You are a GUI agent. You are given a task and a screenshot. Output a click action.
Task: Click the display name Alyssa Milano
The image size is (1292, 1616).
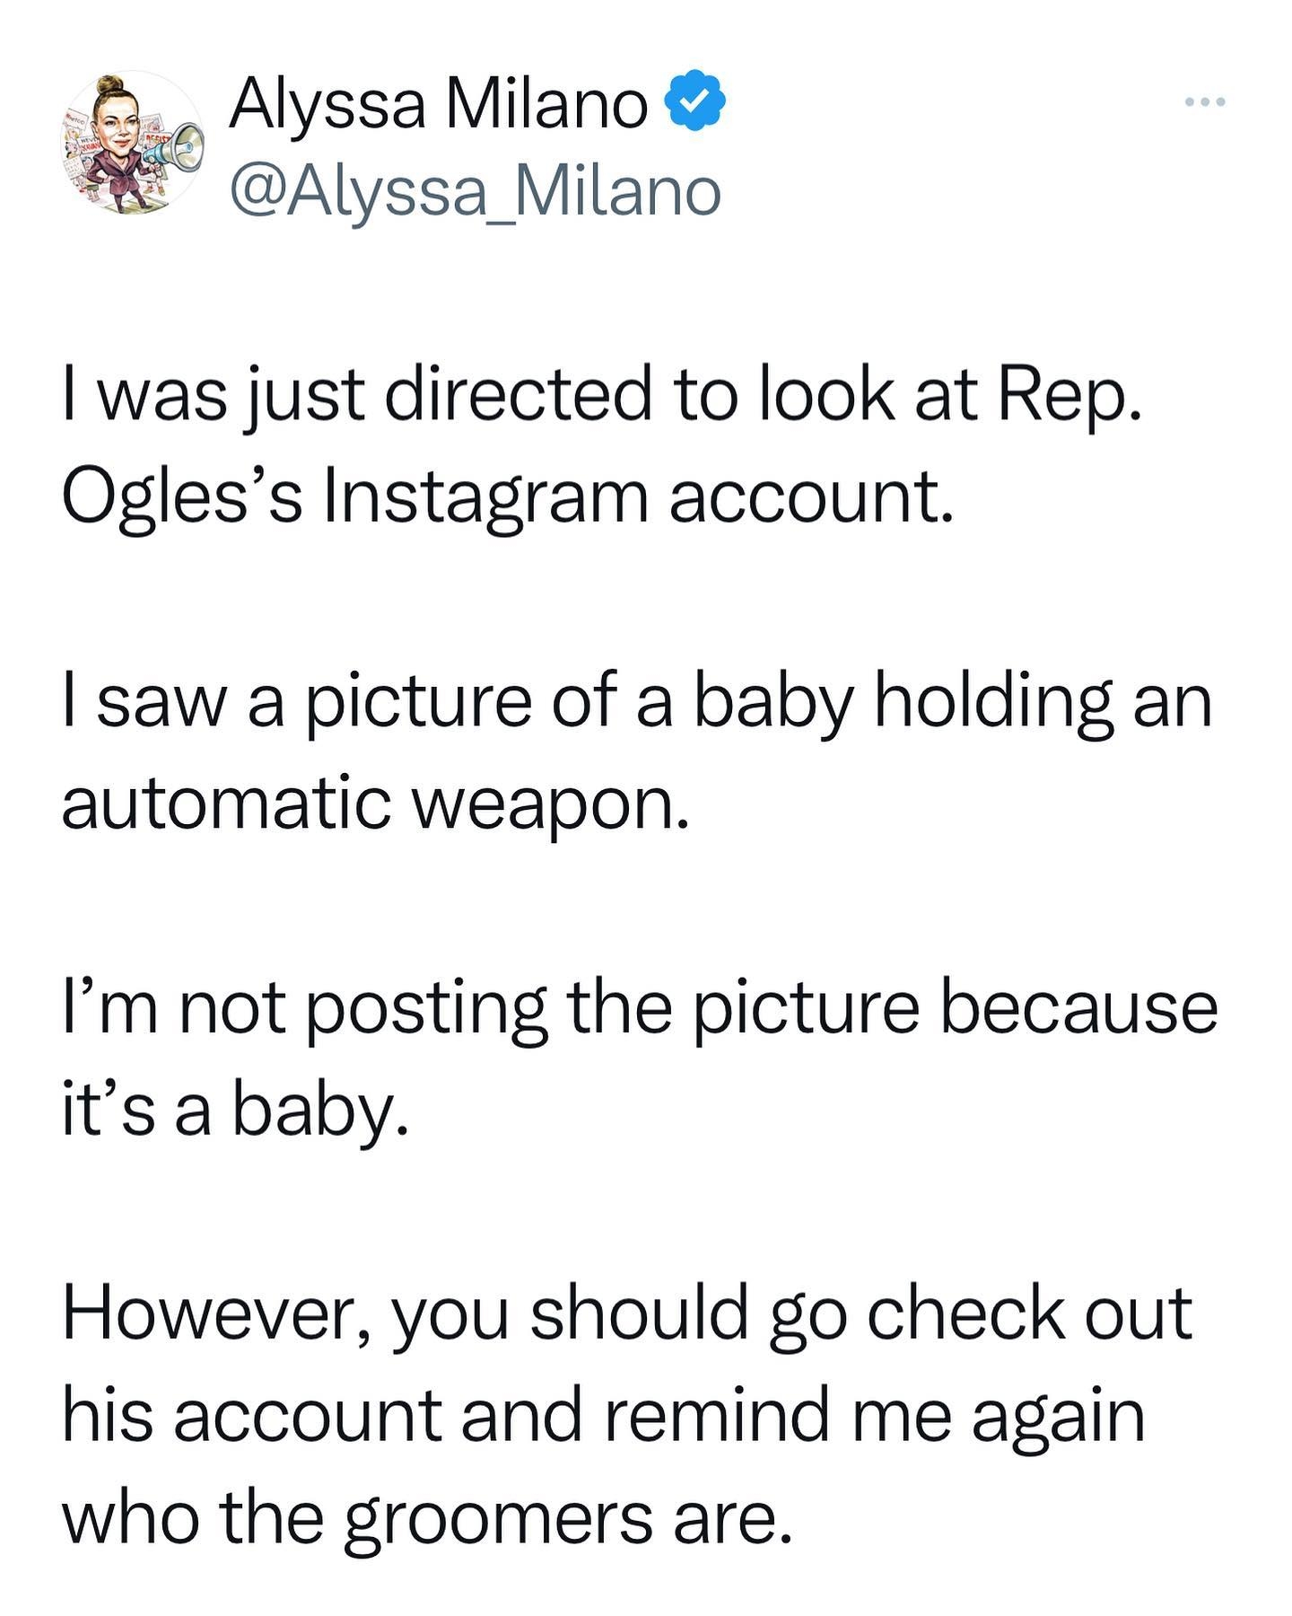pos(438,104)
